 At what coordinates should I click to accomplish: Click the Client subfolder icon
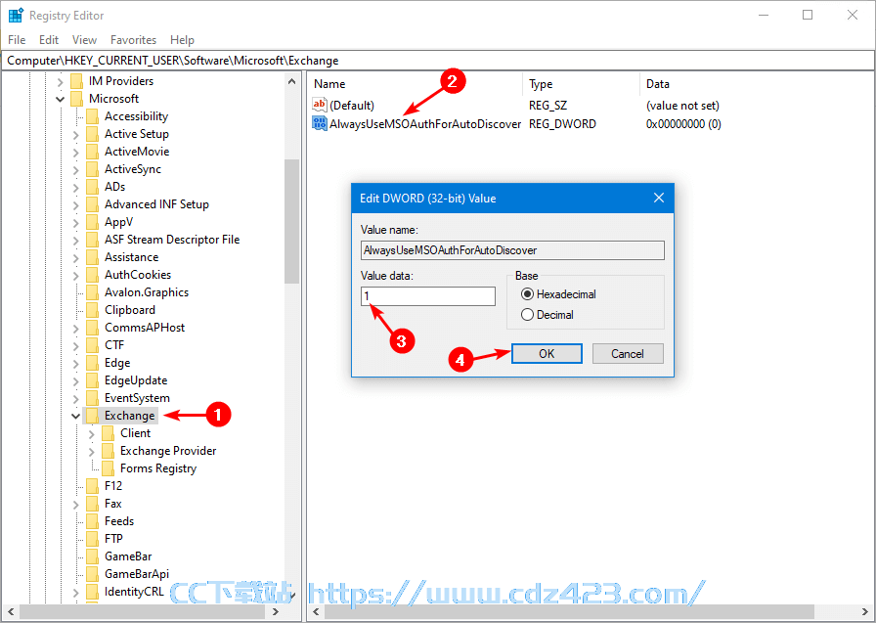click(x=109, y=433)
